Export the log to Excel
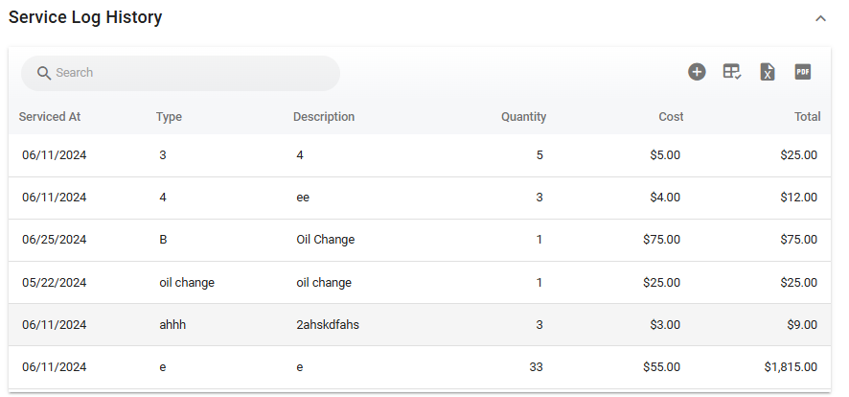Viewport: 849px width, 397px height. 768,72
